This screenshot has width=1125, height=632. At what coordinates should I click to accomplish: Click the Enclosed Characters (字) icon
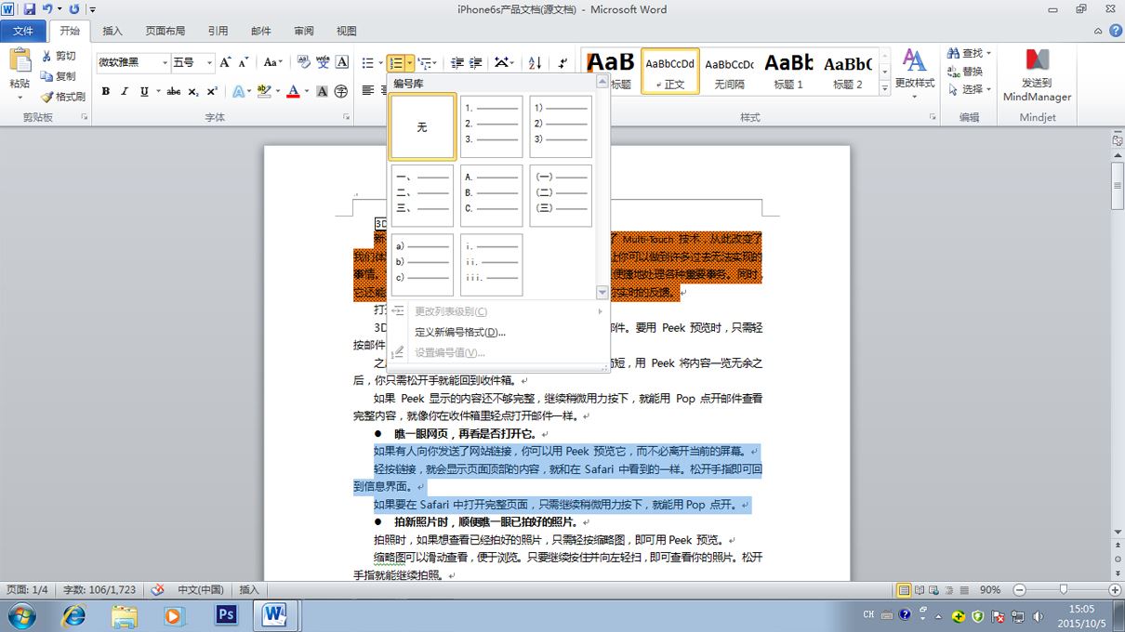(x=341, y=91)
